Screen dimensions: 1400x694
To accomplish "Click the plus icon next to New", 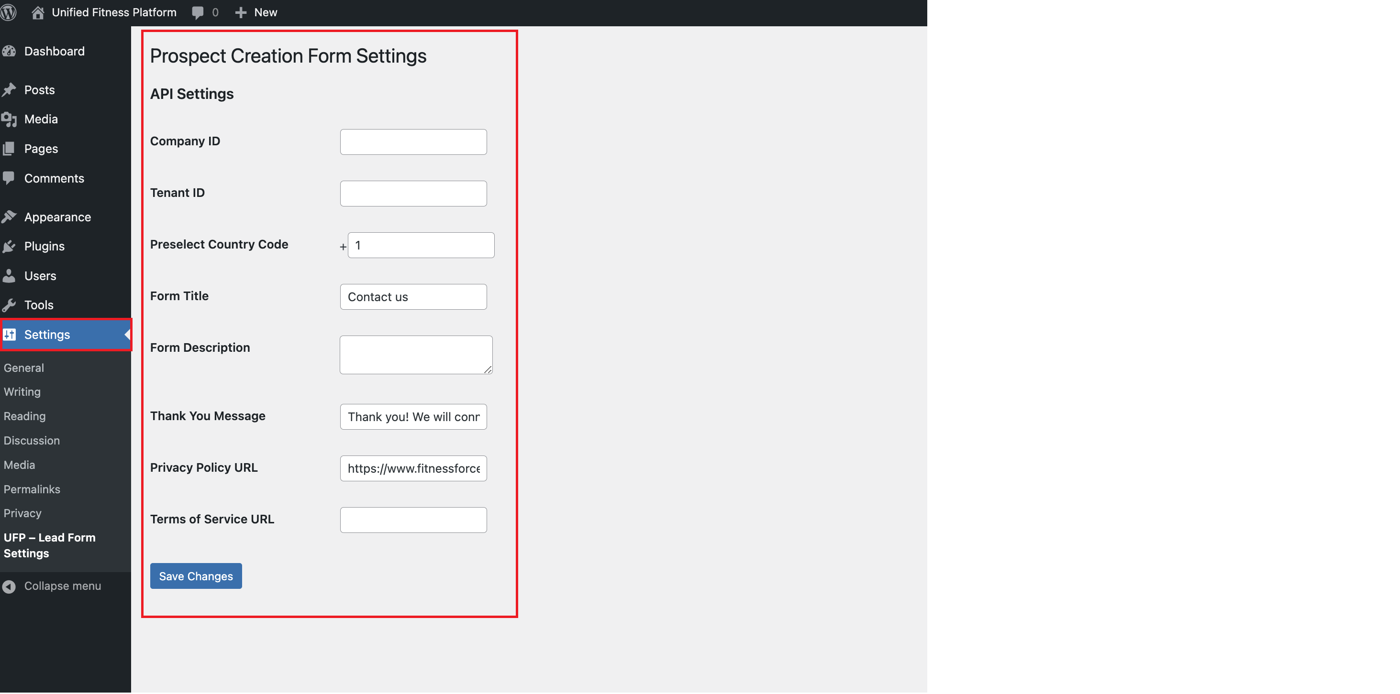I will [x=241, y=12].
